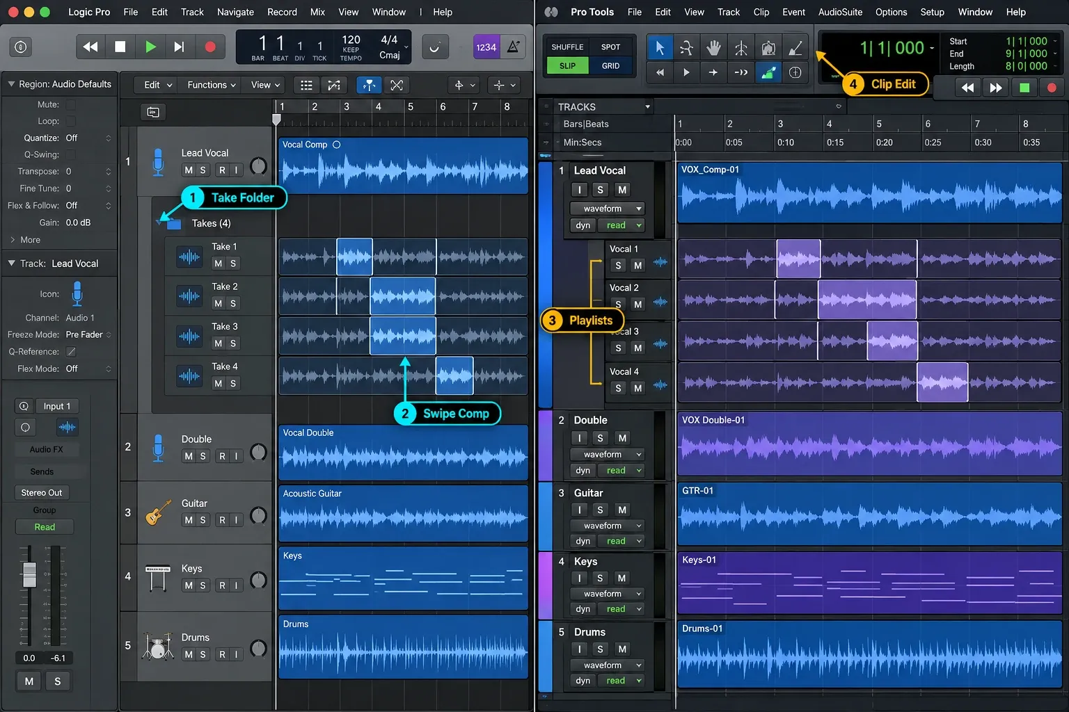This screenshot has width=1069, height=712.
Task: Record-enable the Guitar track in Logic
Action: tap(222, 520)
